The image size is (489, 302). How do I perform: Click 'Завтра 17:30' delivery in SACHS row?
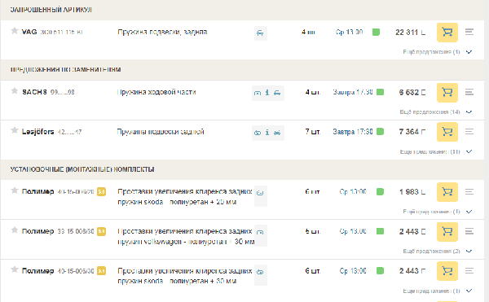click(x=353, y=92)
